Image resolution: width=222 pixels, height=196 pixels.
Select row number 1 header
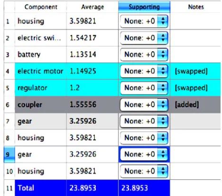[x=9, y=21]
